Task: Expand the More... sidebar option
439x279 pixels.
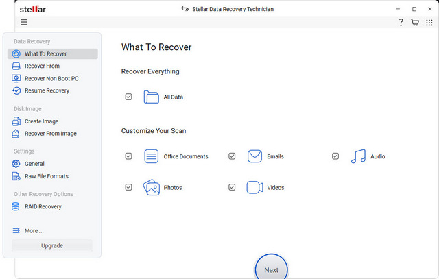Action: click(34, 231)
